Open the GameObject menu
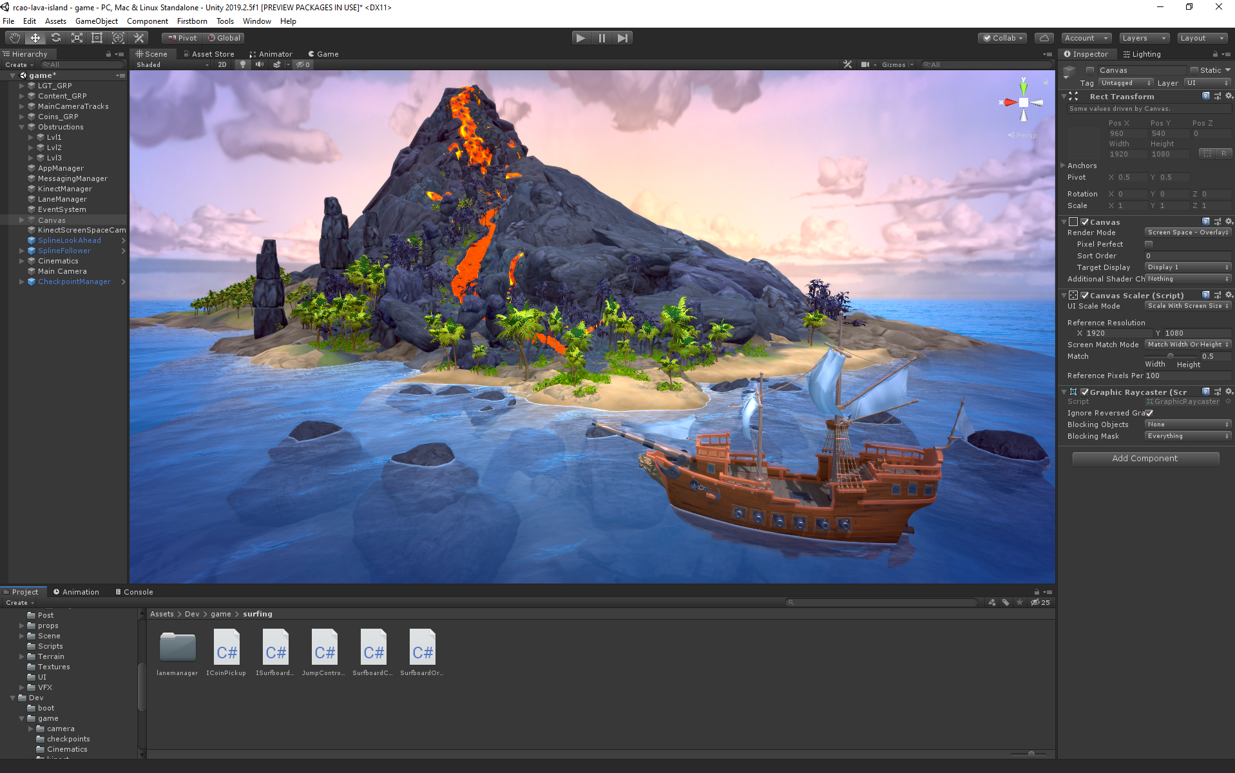1235x773 pixels. point(96,21)
